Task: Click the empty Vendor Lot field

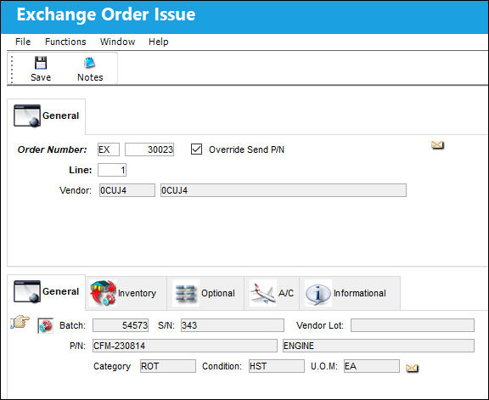Action: (x=413, y=325)
